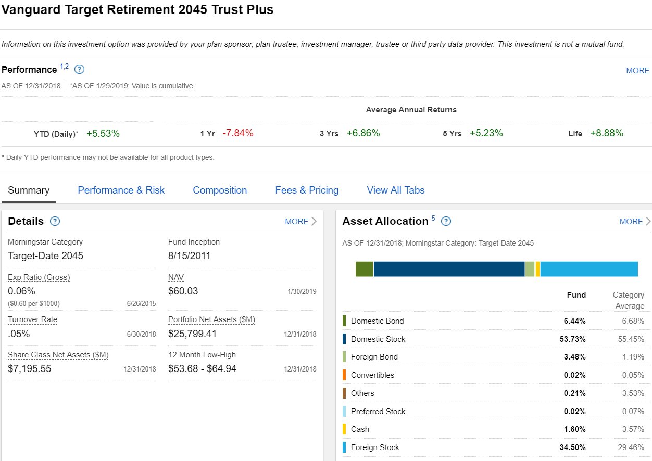Select the portfolio net assets $25,799.41
The width and height of the screenshot is (652, 461).
point(193,334)
